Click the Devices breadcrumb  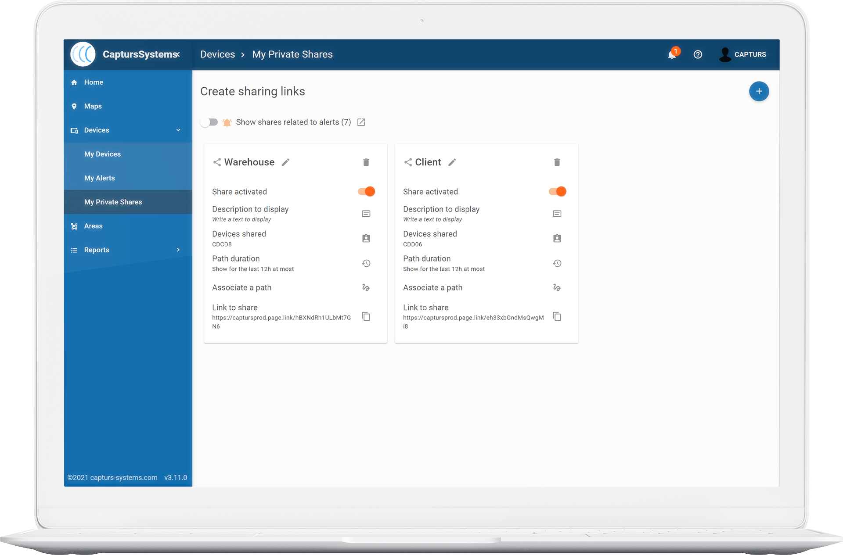pyautogui.click(x=217, y=54)
